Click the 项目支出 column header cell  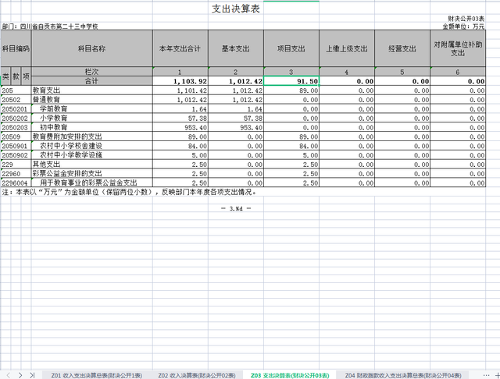click(x=291, y=48)
